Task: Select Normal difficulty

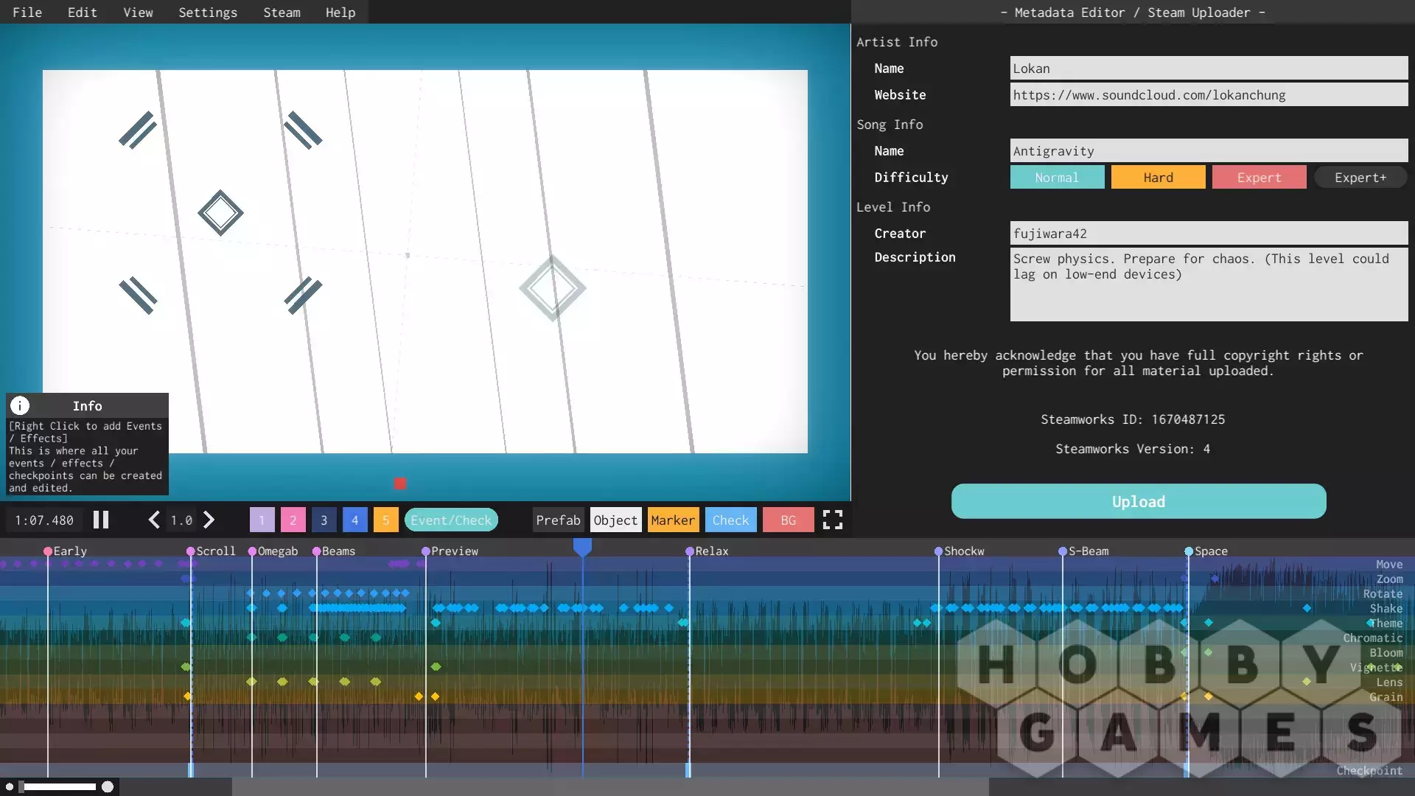Action: pyautogui.click(x=1057, y=178)
